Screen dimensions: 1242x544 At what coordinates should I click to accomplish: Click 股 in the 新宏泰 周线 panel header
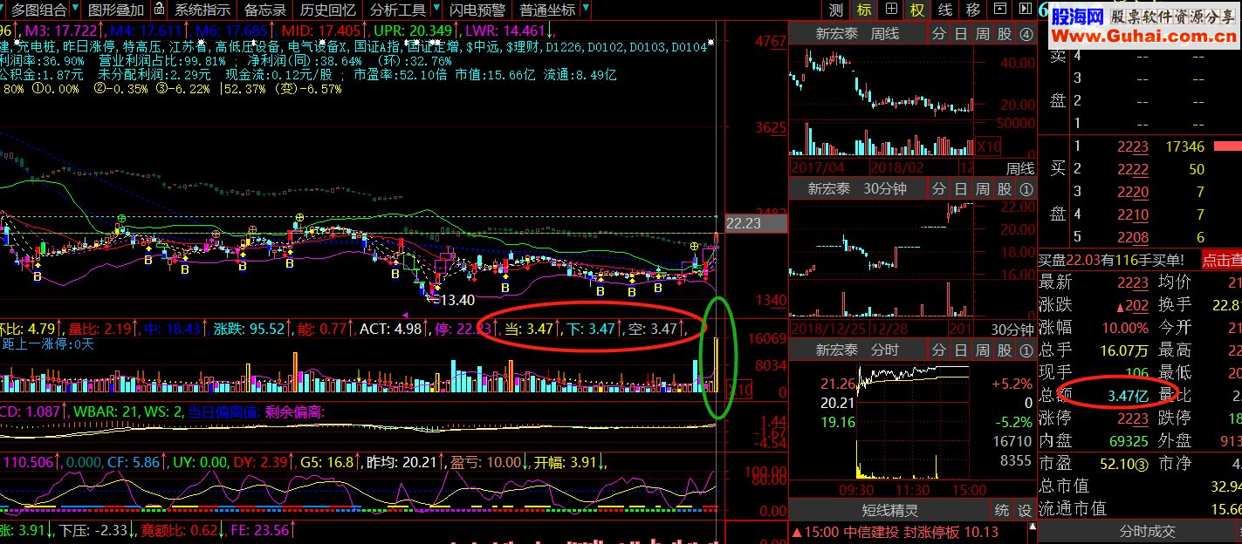pos(1005,34)
